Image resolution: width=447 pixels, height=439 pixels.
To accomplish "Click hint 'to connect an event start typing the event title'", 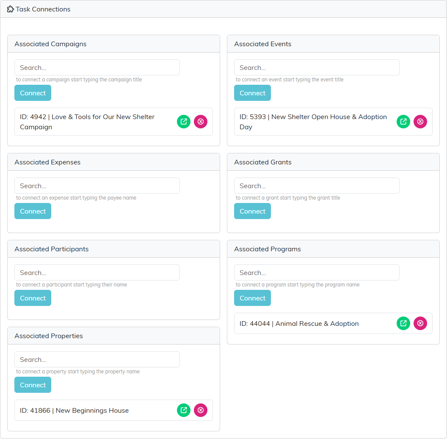I will (290, 80).
